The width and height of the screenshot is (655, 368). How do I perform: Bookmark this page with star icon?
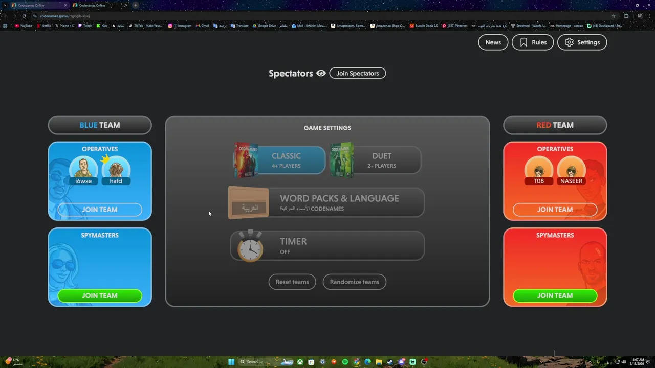pyautogui.click(x=613, y=16)
